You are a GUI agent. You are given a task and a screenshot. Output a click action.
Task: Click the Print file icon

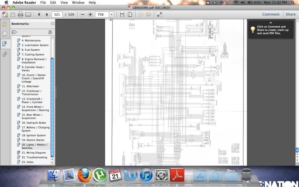20,14
